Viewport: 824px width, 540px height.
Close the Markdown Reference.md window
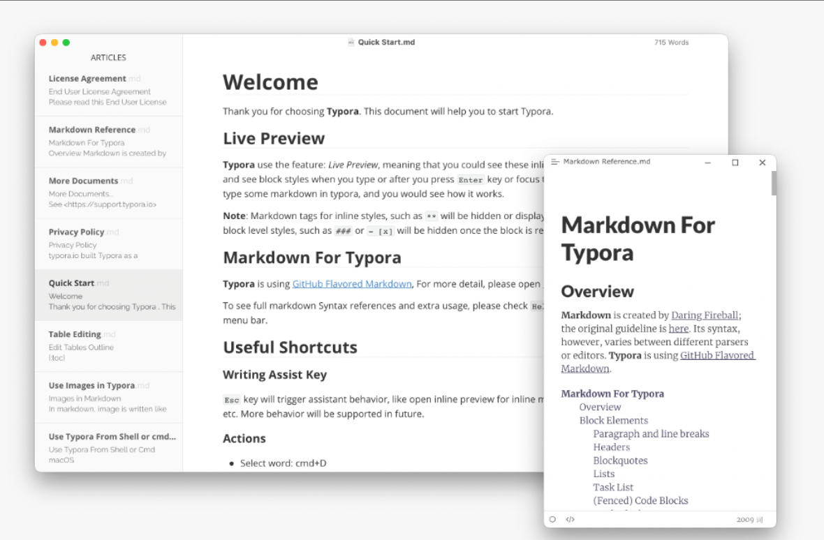coord(763,163)
